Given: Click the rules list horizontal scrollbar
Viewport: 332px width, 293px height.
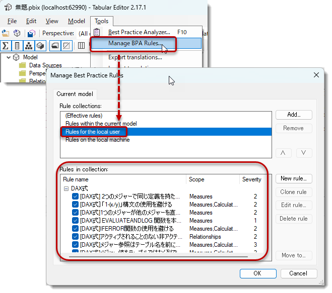Looking at the screenshot, I should coord(158,257).
